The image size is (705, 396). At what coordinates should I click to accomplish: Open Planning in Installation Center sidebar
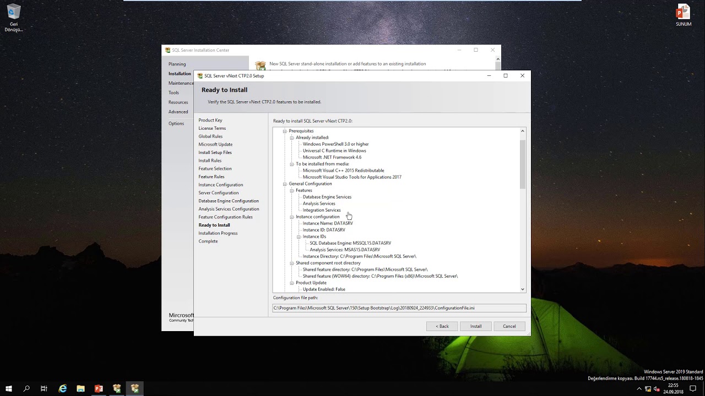177,64
